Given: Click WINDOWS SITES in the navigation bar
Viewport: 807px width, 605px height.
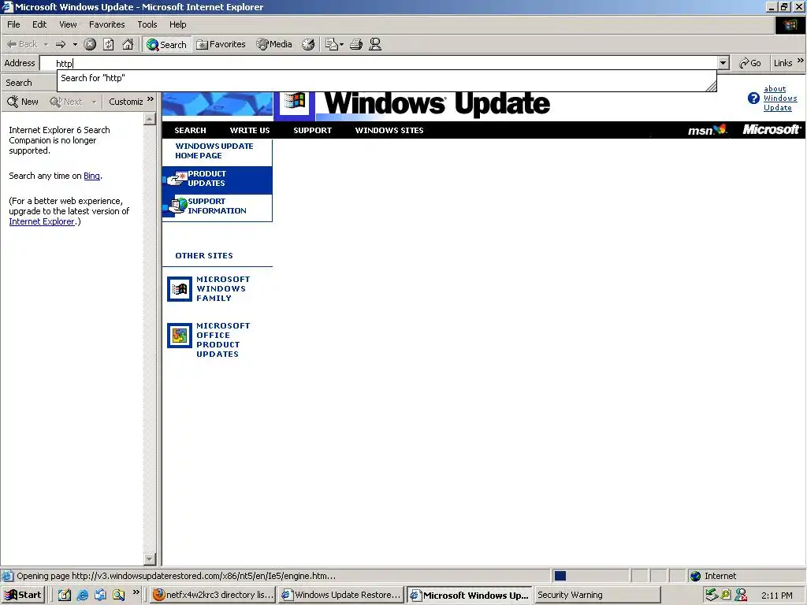Looking at the screenshot, I should pyautogui.click(x=389, y=130).
